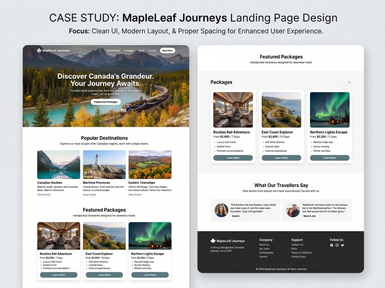
Task: Open the Canadian Rockies destination image
Action: pyautogui.click(x=59, y=165)
